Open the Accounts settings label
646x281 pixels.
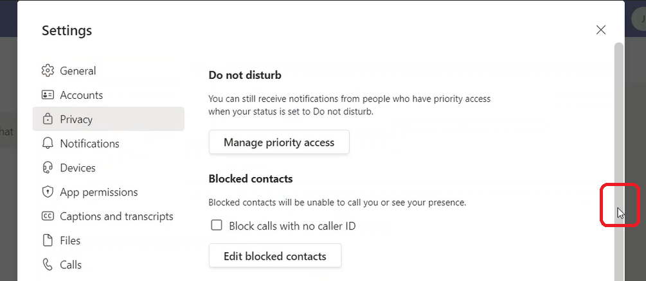tap(81, 95)
